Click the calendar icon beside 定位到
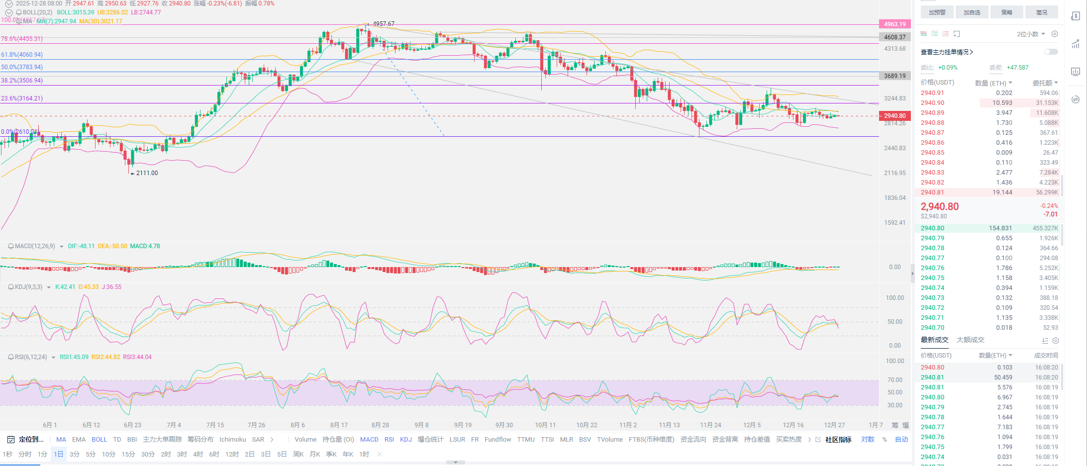Image resolution: width=1087 pixels, height=466 pixels. click(11, 439)
